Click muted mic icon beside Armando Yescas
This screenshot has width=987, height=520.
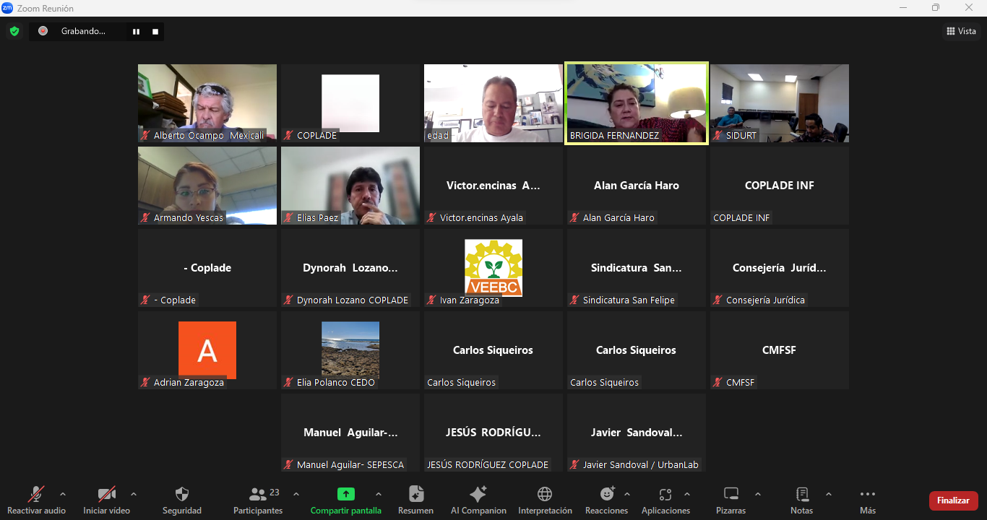[146, 217]
